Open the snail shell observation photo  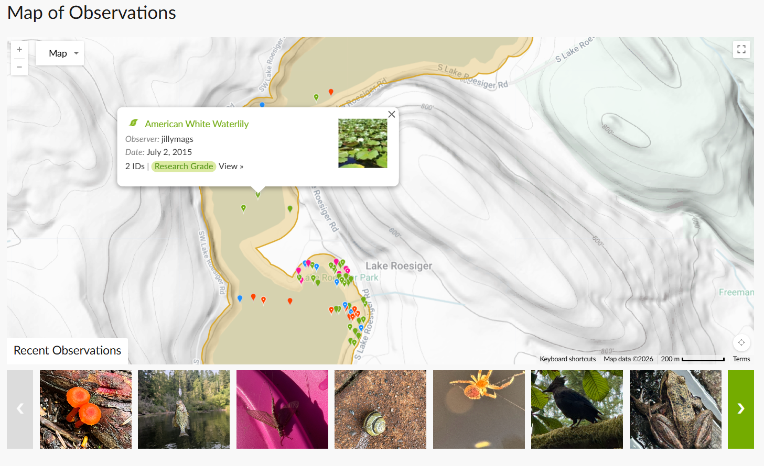(380, 409)
